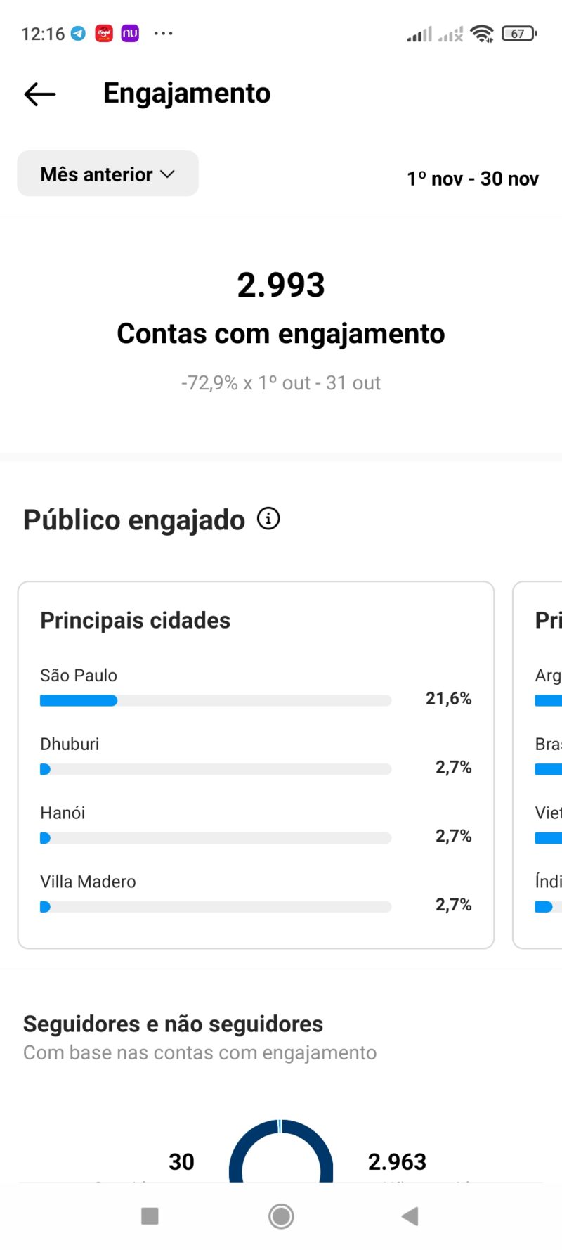Open the Principais cidades card
This screenshot has height=1250, width=562.
256,765
